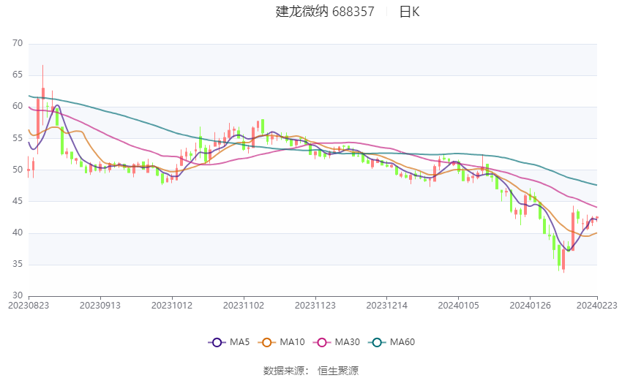This screenshot has width=622, height=378.
Task: Click the 65 y-axis value label
Action: point(18,75)
